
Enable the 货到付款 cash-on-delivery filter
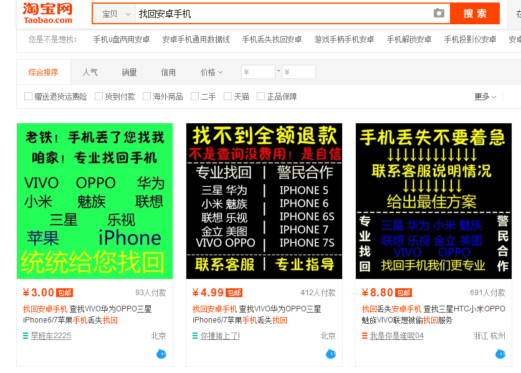pyautogui.click(x=98, y=96)
